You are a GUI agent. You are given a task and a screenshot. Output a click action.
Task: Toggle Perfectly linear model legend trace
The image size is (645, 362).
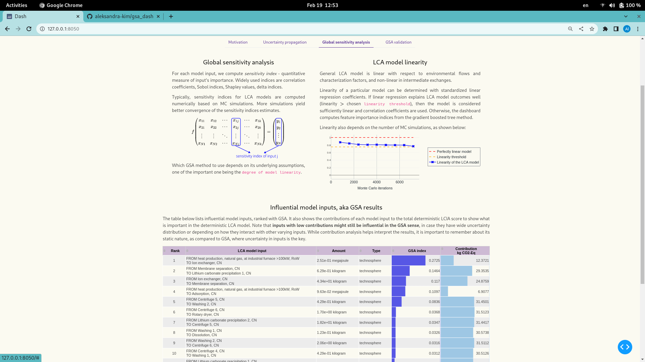454,152
